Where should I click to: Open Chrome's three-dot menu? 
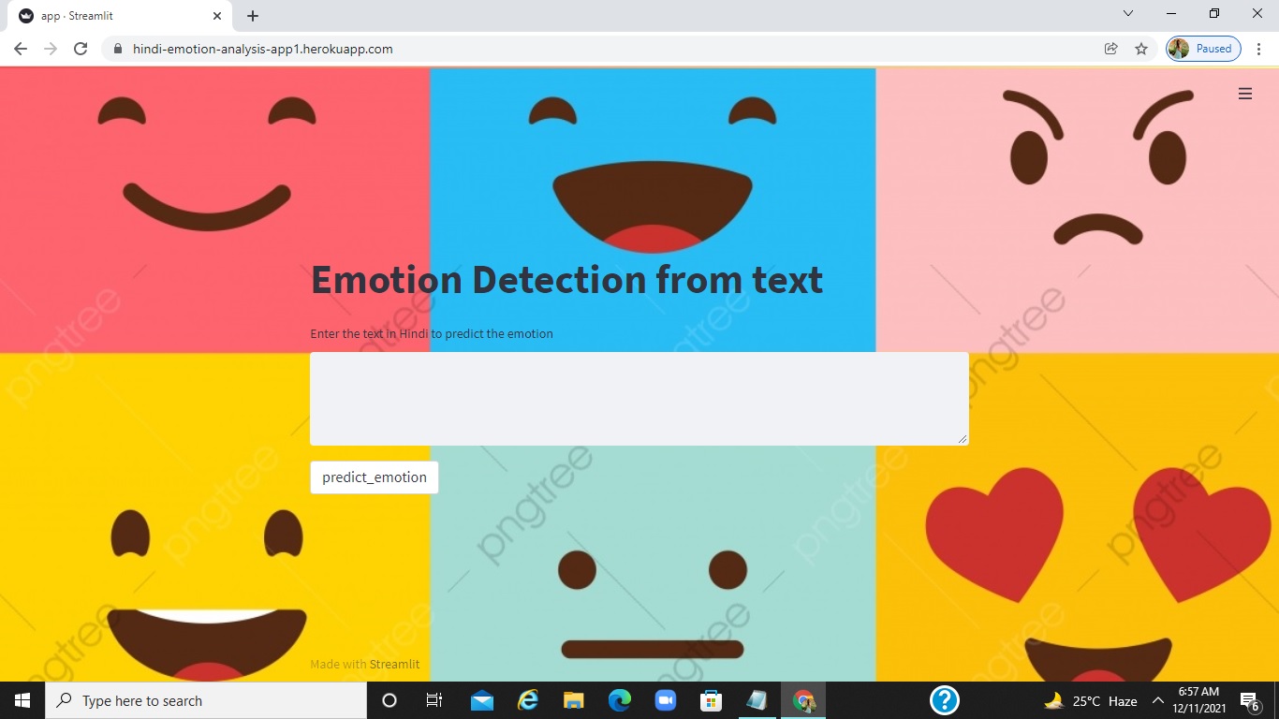1258,48
